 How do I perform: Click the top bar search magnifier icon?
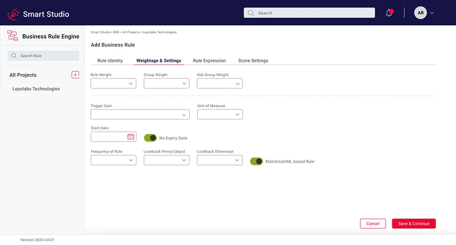point(250,13)
